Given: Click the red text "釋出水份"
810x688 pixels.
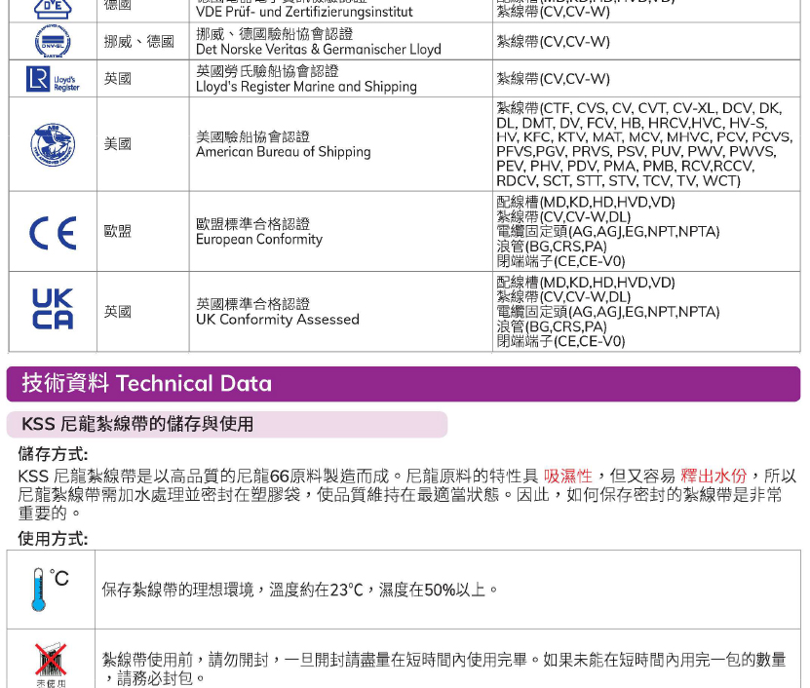Looking at the screenshot, I should (714, 476).
